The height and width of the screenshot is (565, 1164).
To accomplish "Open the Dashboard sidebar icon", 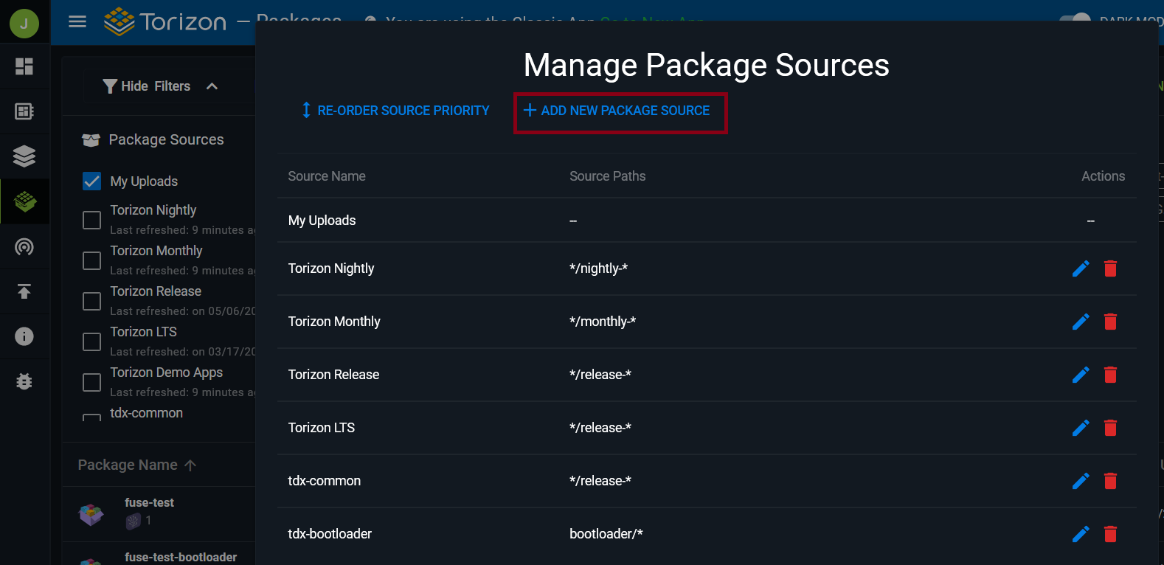I will 24,66.
